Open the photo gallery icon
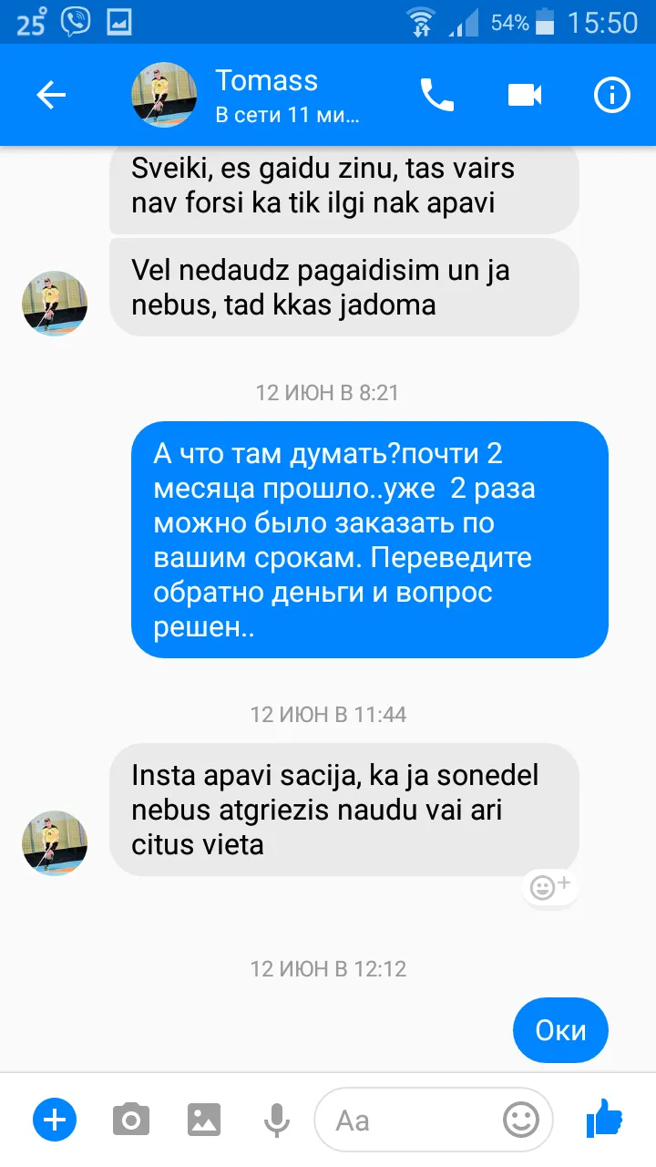This screenshot has width=656, height=1167. [205, 1119]
